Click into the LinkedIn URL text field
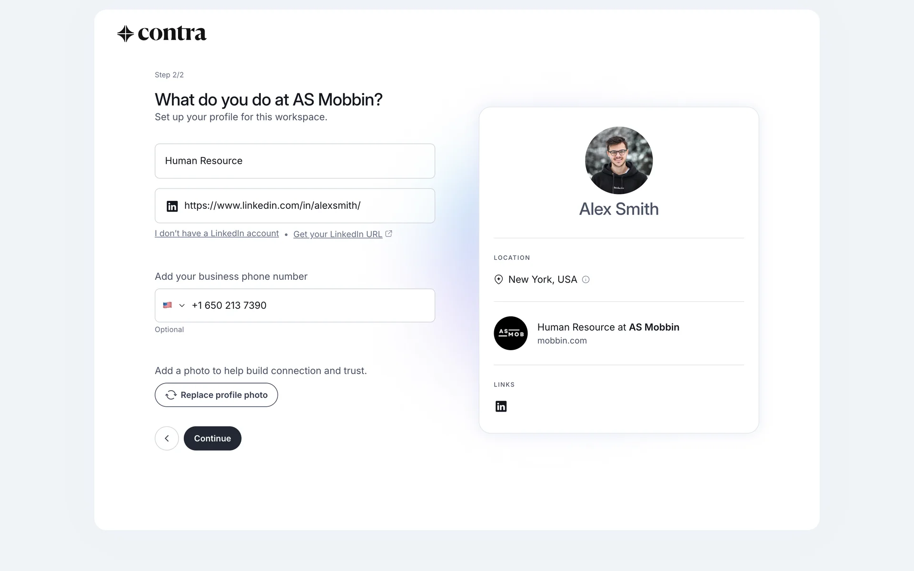 (x=305, y=206)
